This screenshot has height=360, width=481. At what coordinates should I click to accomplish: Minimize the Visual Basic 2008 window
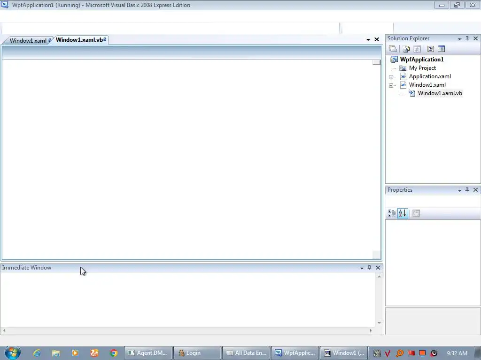tap(442, 5)
